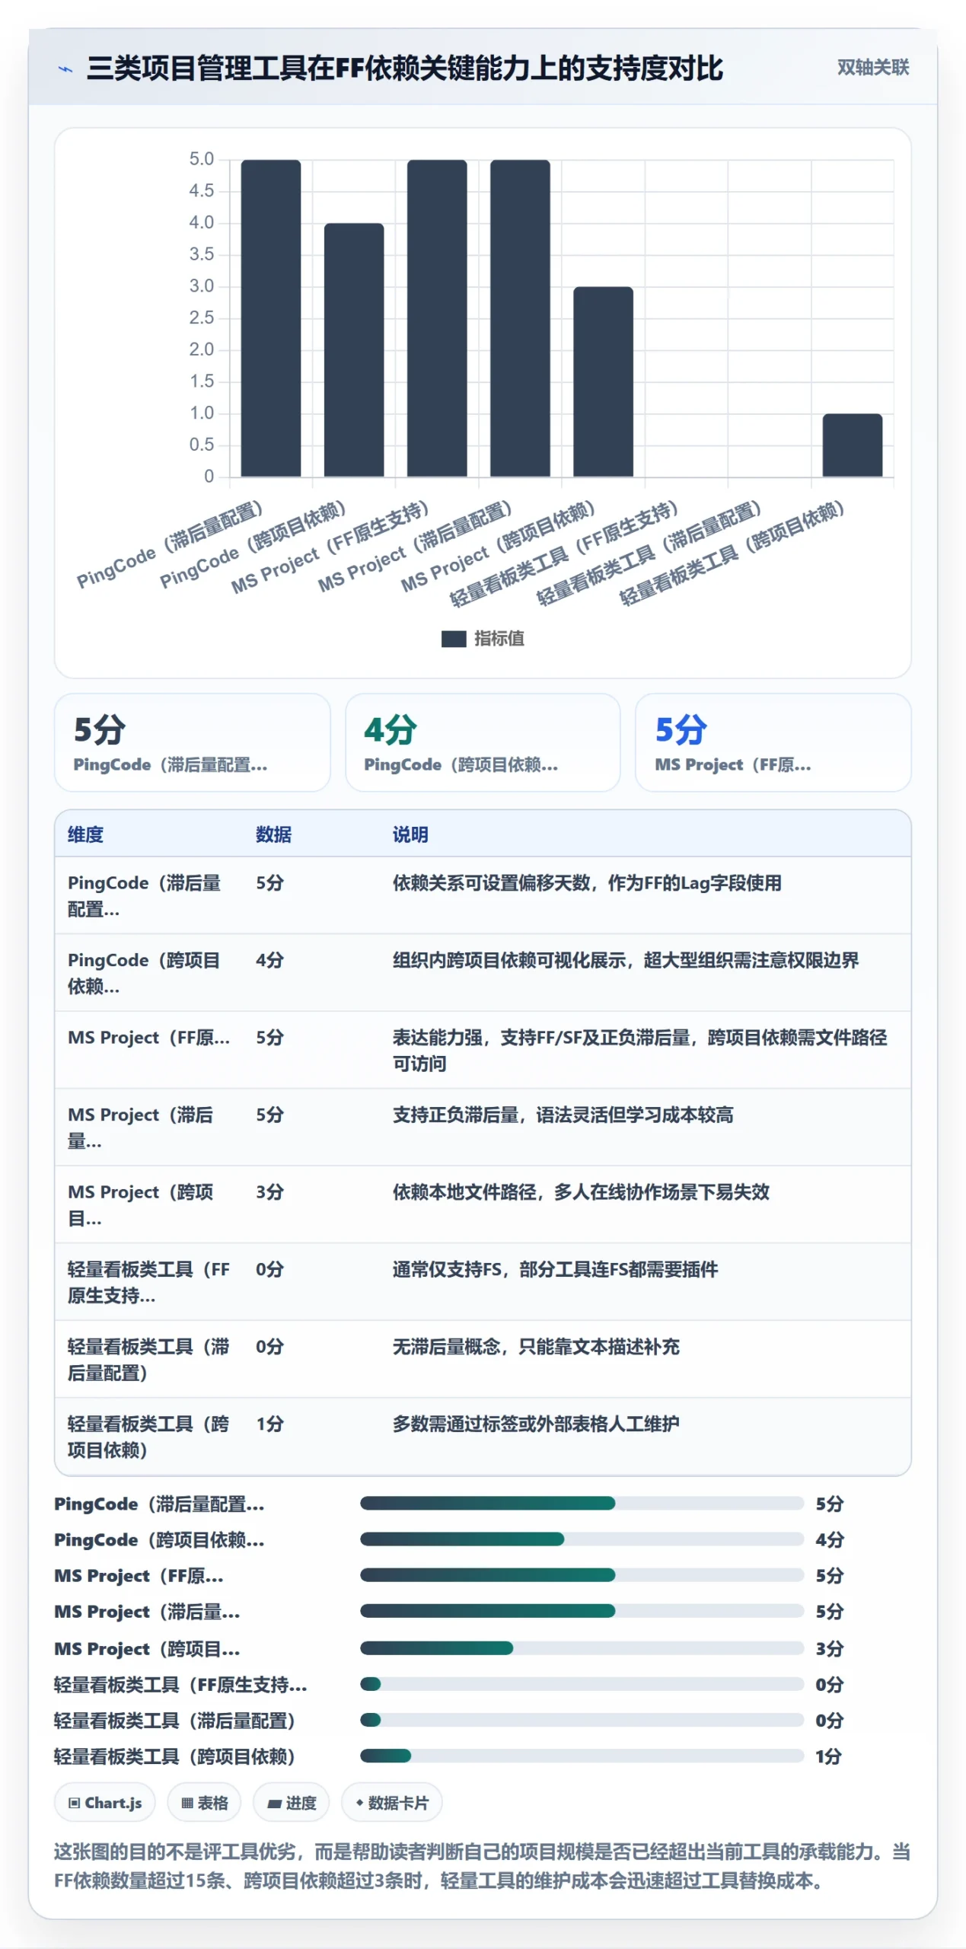Click the 说明 column header
Screen dimensions: 966x1949
point(410,834)
